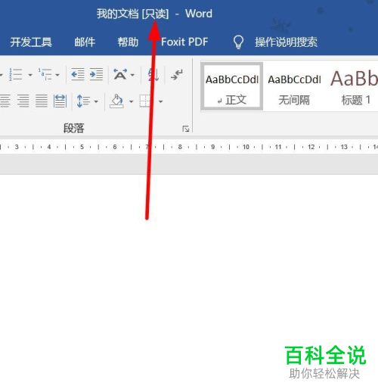Screen dimensions: 378x389
Task: Open the Asian layout dropdown arrow
Action: click(132, 75)
